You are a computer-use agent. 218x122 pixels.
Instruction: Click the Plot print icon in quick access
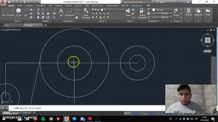[x=25, y=2]
